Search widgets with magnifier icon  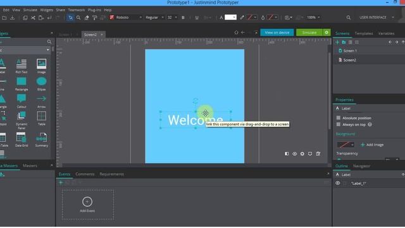click(49, 42)
